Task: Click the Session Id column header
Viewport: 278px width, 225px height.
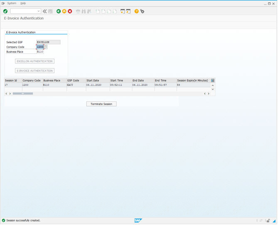Action: tap(13, 80)
